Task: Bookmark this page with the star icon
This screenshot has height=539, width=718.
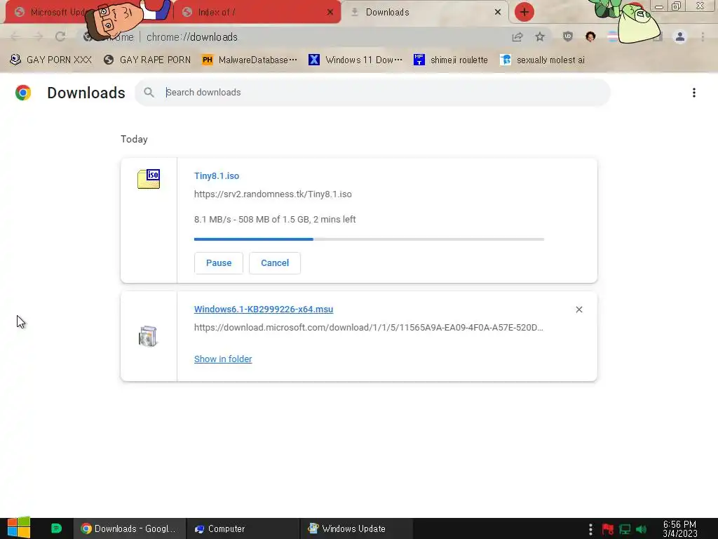Action: tap(540, 37)
